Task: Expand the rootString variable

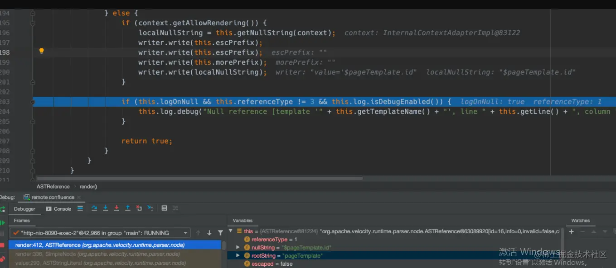Action: coord(238,255)
